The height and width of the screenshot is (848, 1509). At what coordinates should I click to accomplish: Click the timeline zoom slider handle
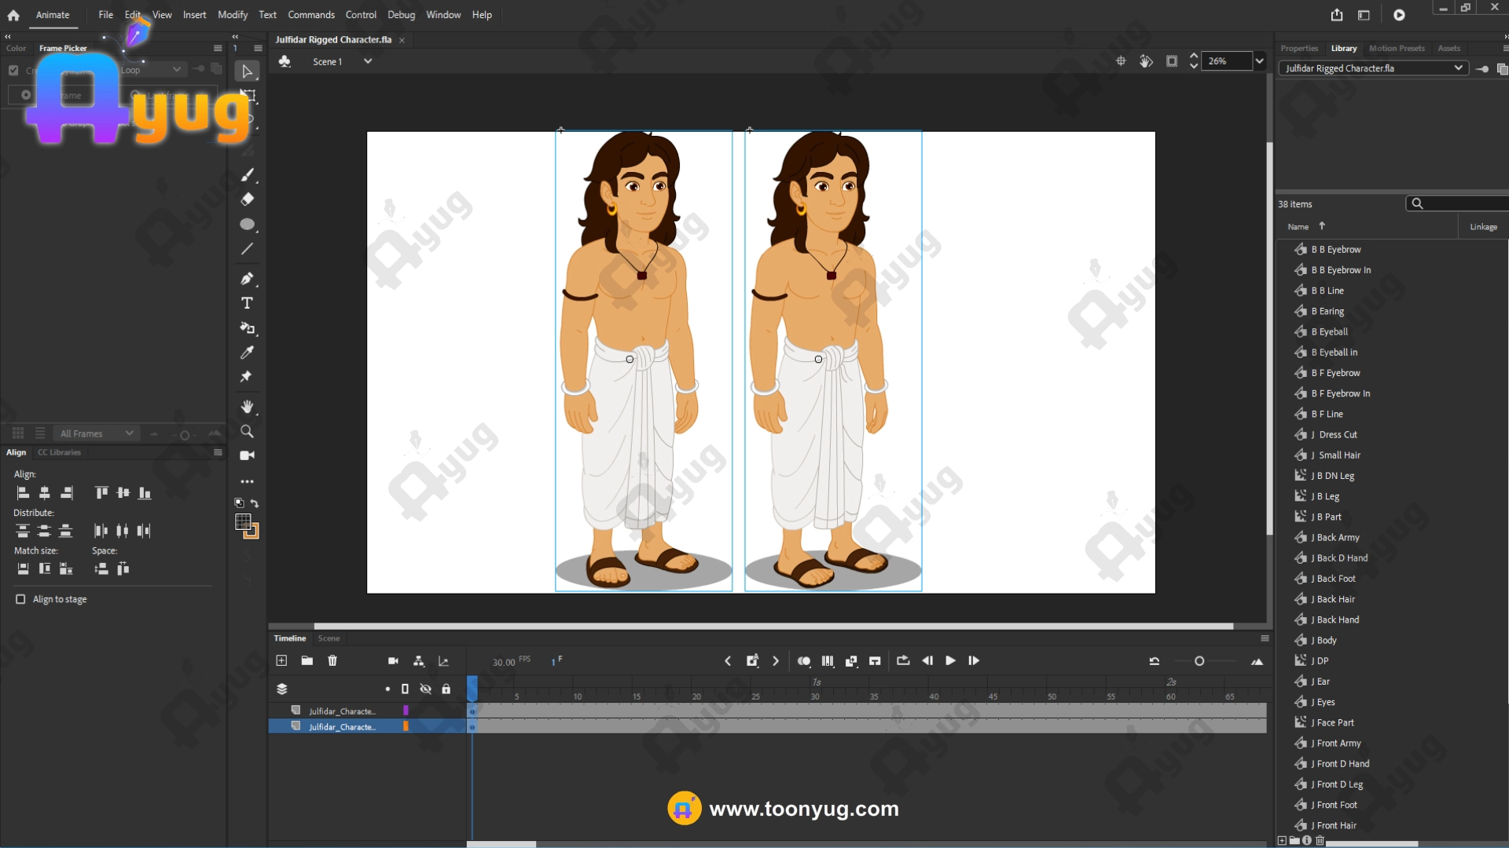click(1199, 661)
